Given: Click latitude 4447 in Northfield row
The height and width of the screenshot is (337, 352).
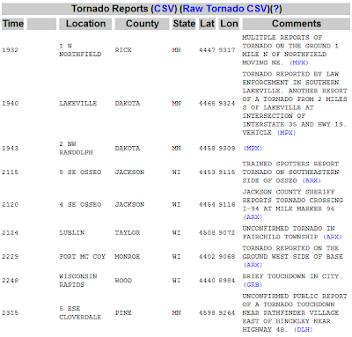Looking at the screenshot, I should [207, 50].
